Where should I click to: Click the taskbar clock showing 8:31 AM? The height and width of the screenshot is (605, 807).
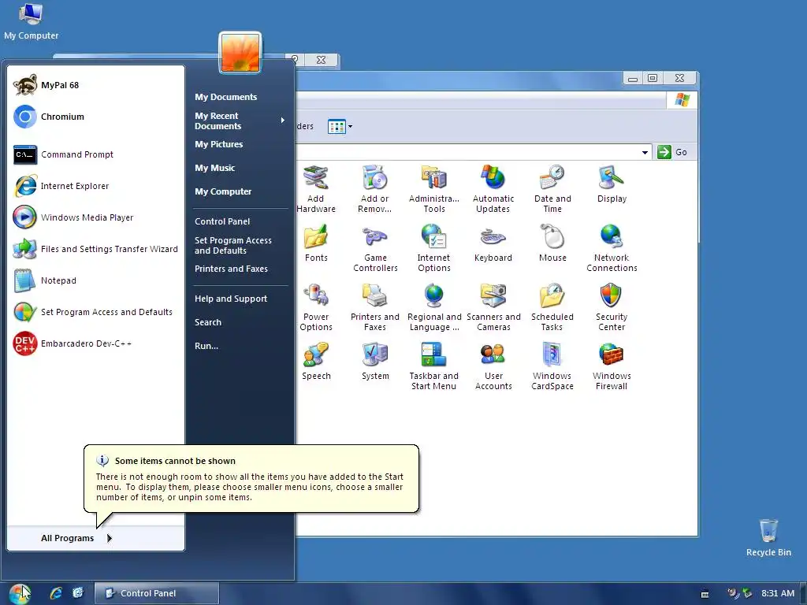point(778,593)
